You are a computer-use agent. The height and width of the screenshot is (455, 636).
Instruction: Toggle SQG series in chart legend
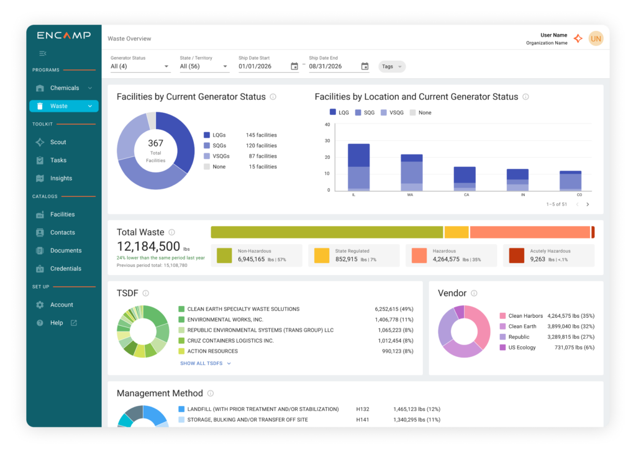point(365,112)
